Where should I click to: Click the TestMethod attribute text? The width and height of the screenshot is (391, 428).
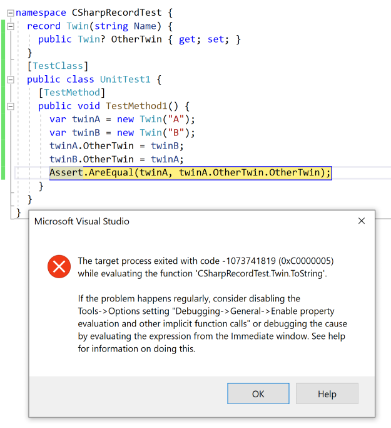point(72,93)
